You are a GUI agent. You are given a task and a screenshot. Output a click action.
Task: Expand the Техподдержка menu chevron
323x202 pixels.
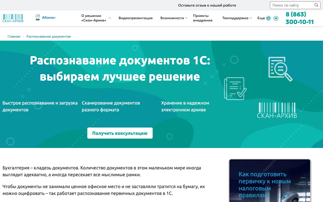(x=251, y=18)
